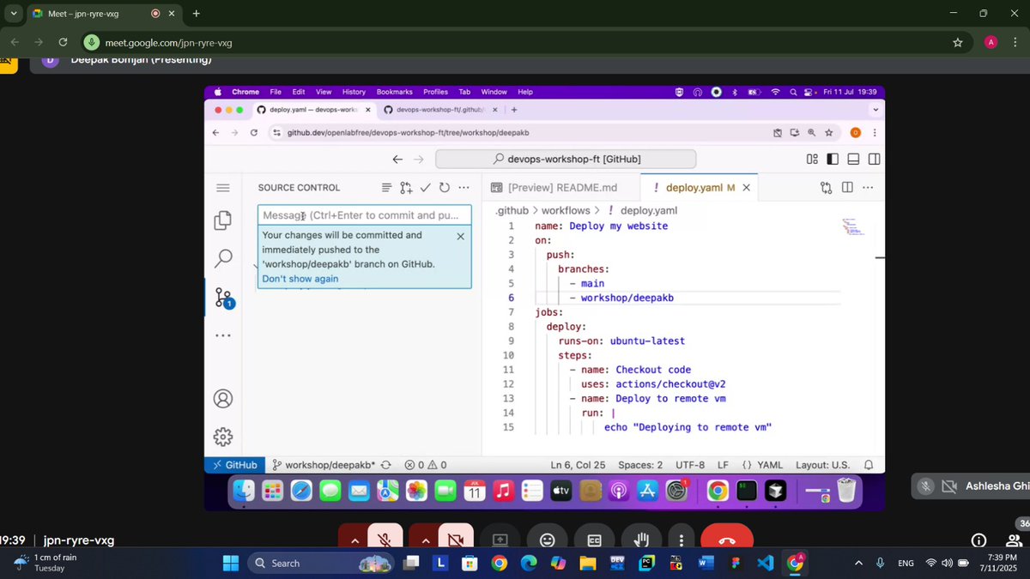Toggle the primary side bar

click(833, 160)
